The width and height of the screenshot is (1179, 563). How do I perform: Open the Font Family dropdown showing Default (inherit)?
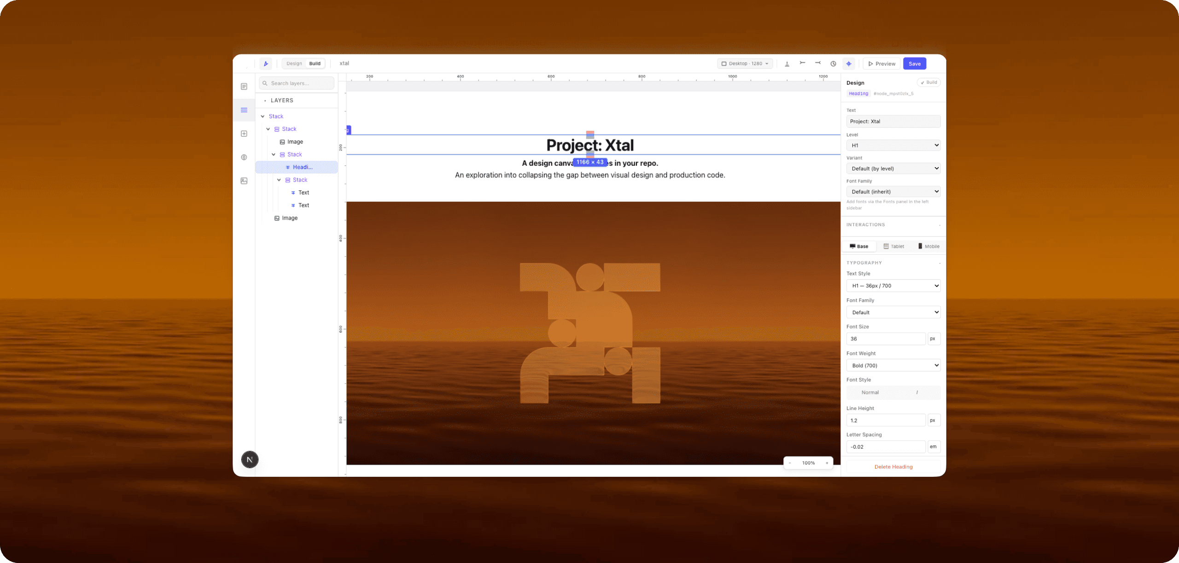tap(893, 192)
